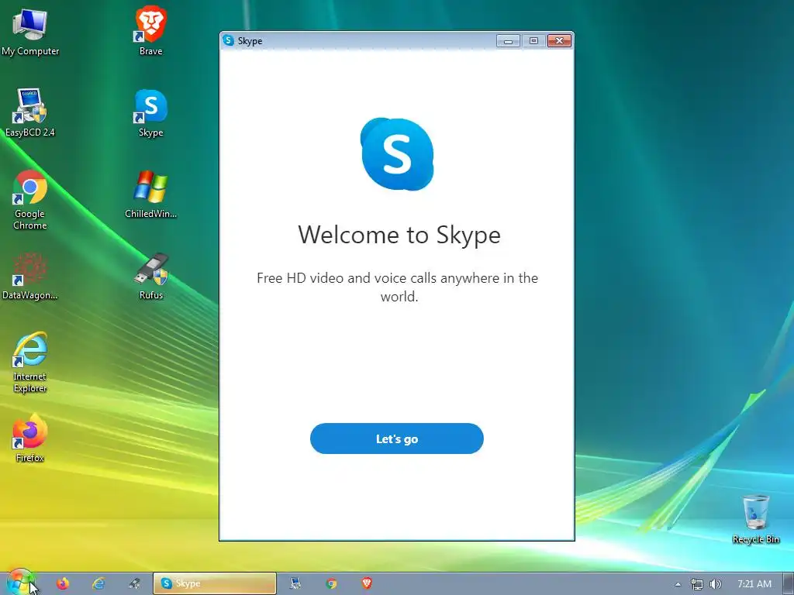
Task: Show hidden system tray icons
Action: (678, 584)
